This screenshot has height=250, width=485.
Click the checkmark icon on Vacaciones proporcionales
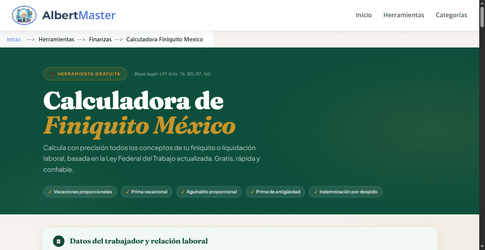click(x=50, y=191)
